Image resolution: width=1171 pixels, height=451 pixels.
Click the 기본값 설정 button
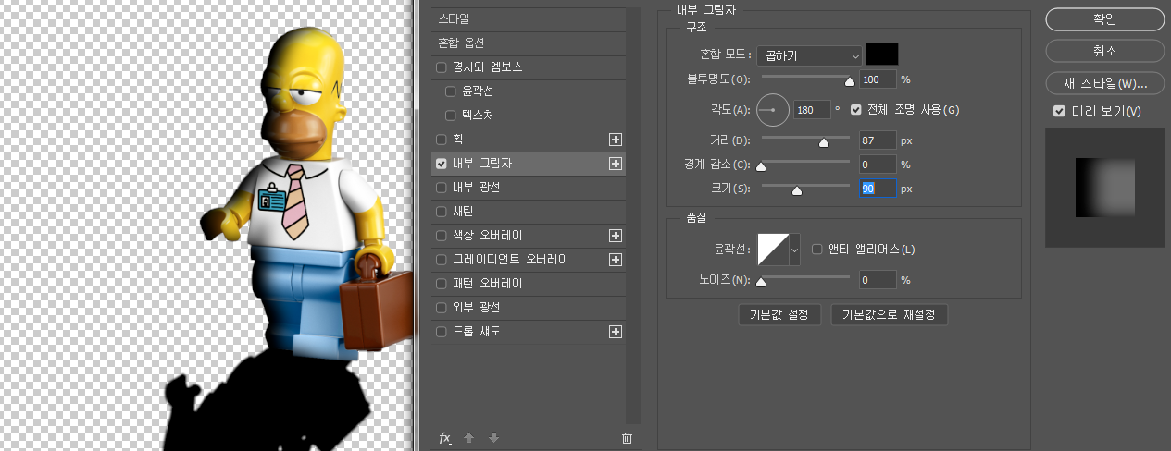[779, 314]
